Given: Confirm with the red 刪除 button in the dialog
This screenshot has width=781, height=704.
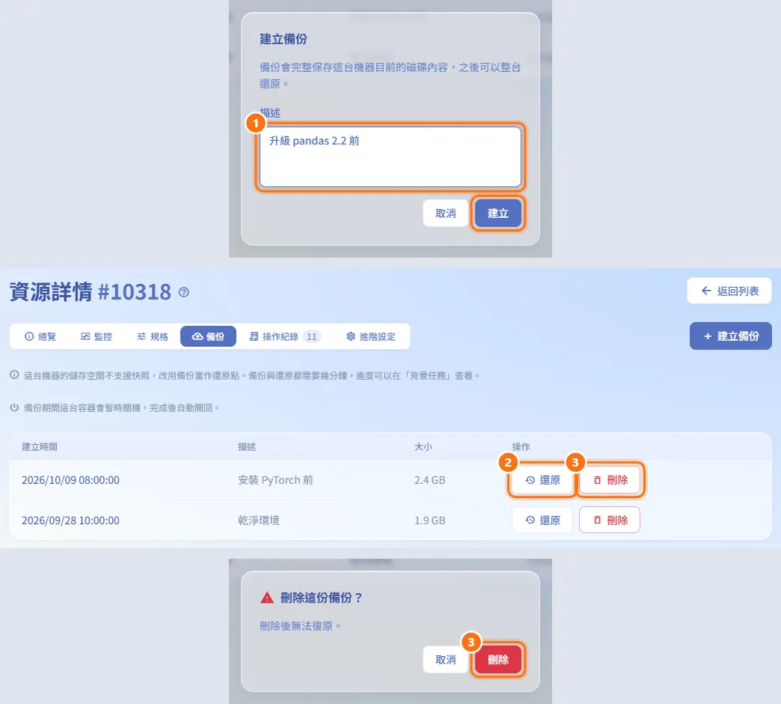Looking at the screenshot, I should (497, 660).
